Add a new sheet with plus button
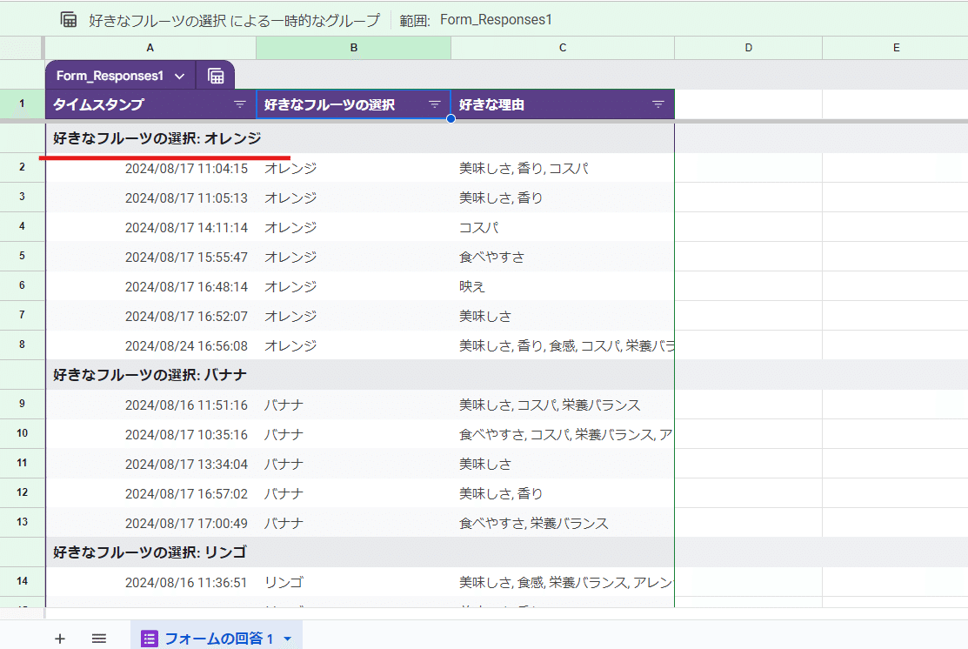Image resolution: width=968 pixels, height=649 pixels. [x=60, y=639]
